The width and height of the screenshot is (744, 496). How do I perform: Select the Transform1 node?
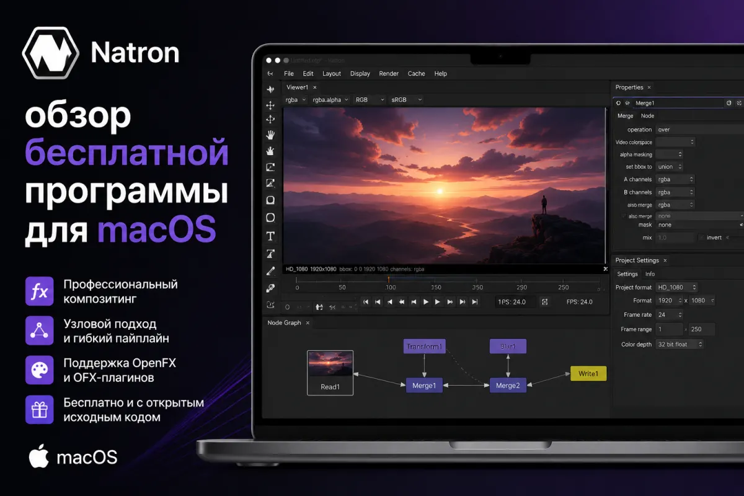424,347
